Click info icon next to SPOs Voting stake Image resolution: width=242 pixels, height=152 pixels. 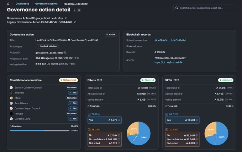click(180, 100)
